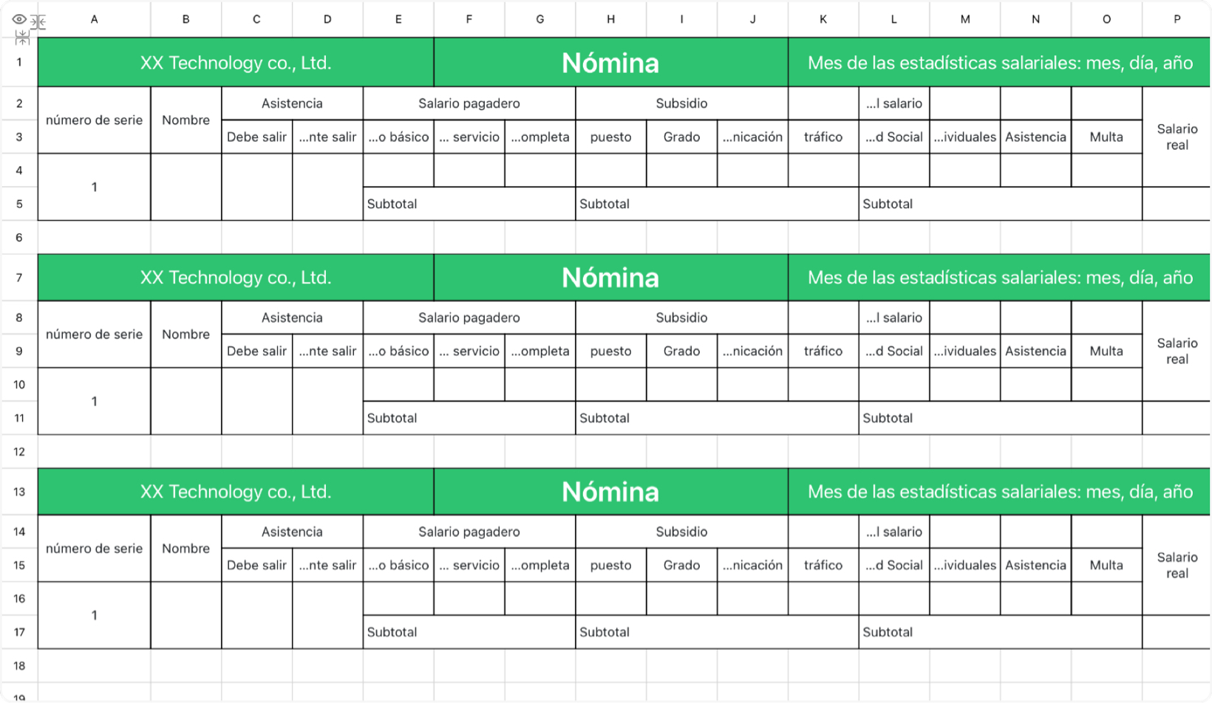Select row 13 header
1212x703 pixels.
pos(19,491)
